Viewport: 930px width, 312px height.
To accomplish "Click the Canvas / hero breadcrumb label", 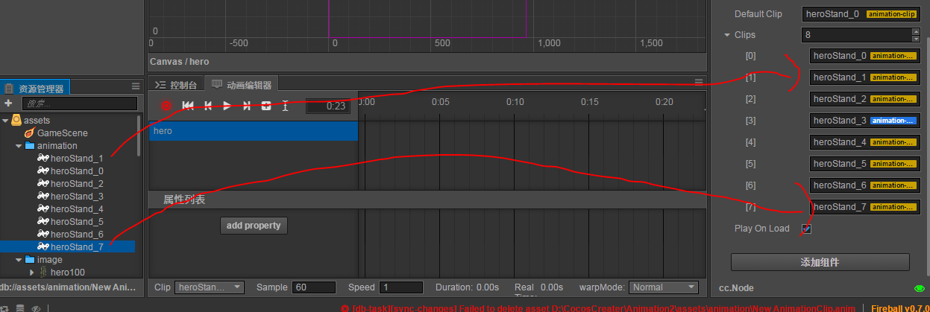I will tap(179, 62).
